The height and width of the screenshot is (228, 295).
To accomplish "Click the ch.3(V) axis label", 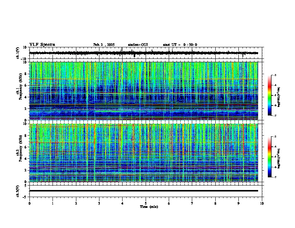I will 18,191.
